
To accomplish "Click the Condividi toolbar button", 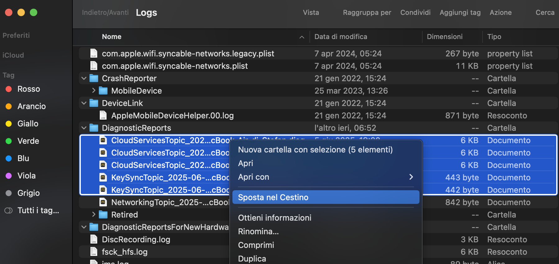I will [415, 12].
